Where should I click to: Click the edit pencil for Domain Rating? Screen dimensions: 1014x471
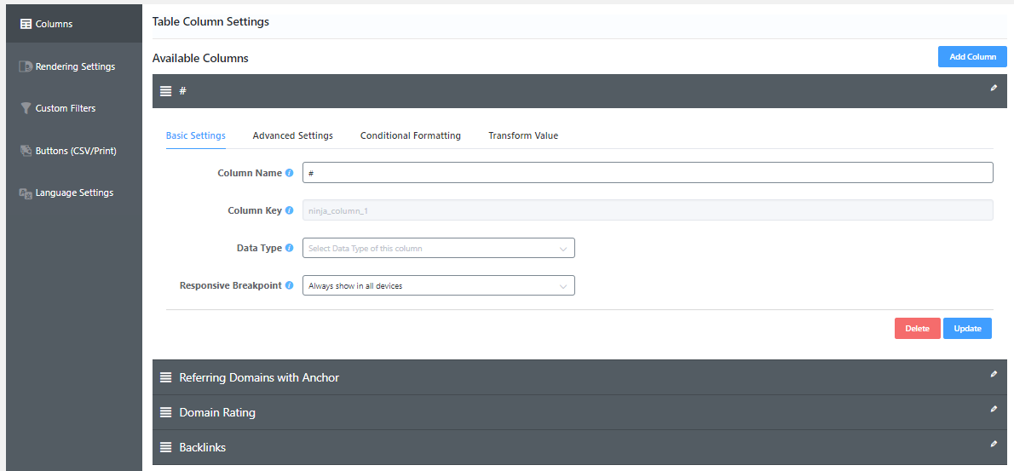[x=994, y=409]
